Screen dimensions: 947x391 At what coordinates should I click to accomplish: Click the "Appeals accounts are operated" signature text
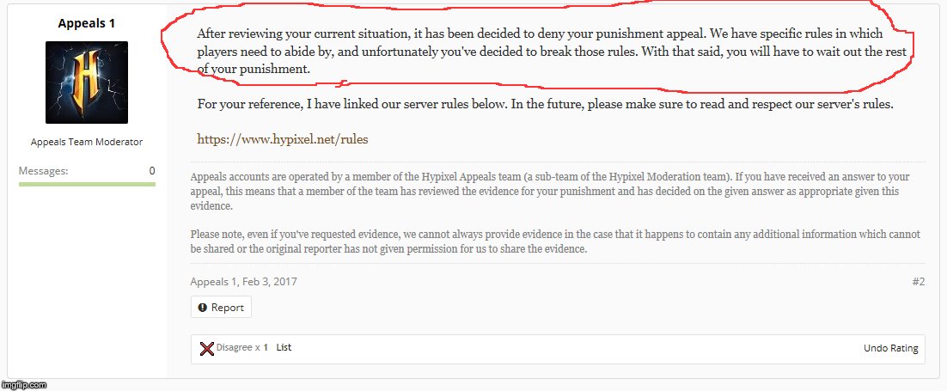click(x=550, y=191)
